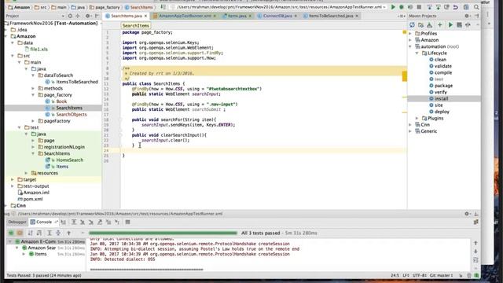Collapse the dataToSearch package
The width and height of the screenshot is (503, 283).
33,75
